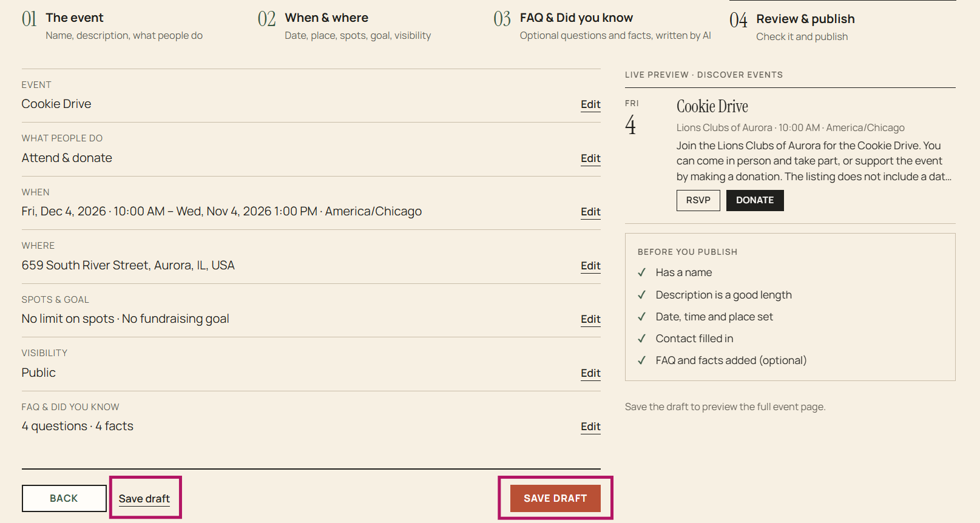Screen dimensions: 980x523
Task: Open step 01 The event
Action: coord(112,26)
